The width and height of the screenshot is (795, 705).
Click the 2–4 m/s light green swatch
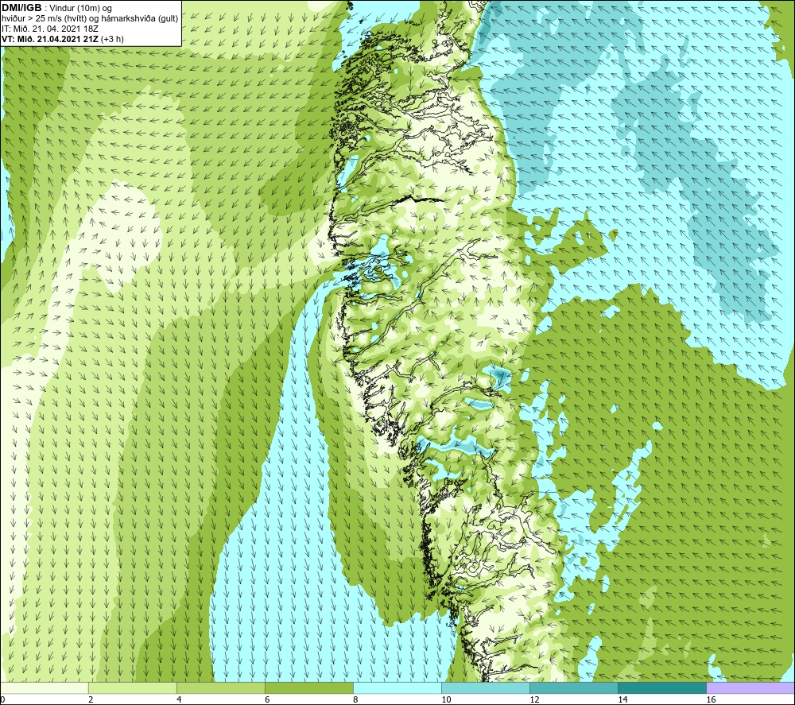pyautogui.click(x=133, y=688)
